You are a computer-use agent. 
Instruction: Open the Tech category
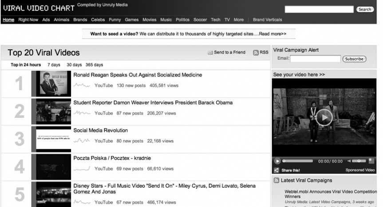[x=216, y=20]
